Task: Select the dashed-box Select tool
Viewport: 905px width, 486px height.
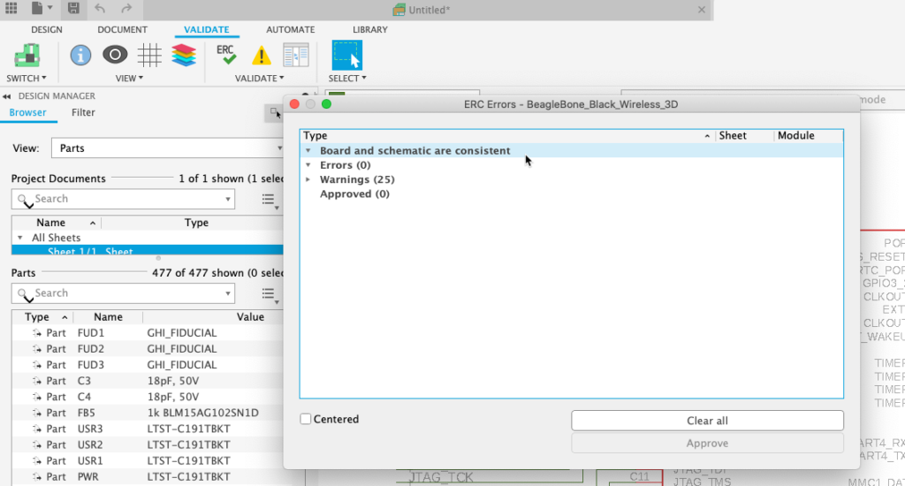Action: 346,56
